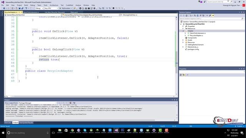Expand the References node

183,29
